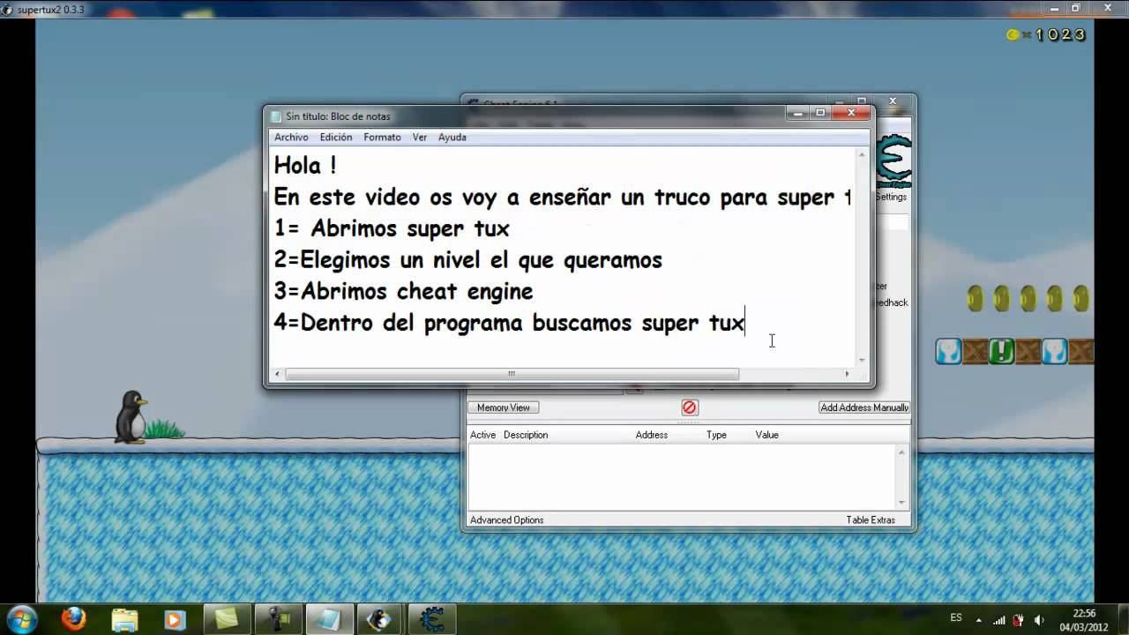Screen dimensions: 1129x635
Task: Click the Notepad title bar document icon
Action: pyautogui.click(x=276, y=116)
